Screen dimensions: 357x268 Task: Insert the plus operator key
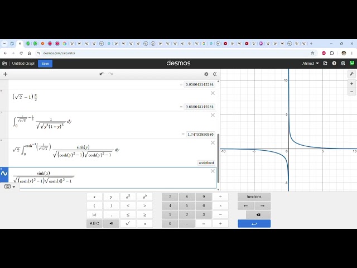tap(220, 223)
